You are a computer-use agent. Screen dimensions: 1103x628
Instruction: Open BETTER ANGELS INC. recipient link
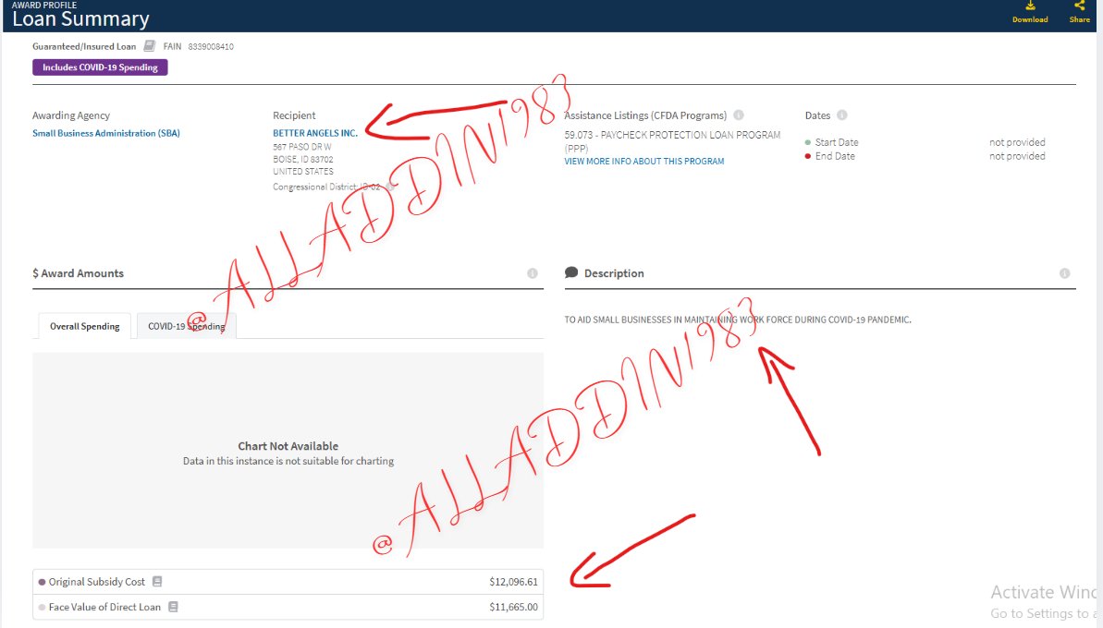[315, 133]
